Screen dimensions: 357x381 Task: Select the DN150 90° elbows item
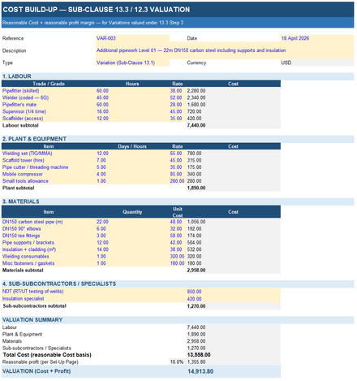(x=22, y=229)
